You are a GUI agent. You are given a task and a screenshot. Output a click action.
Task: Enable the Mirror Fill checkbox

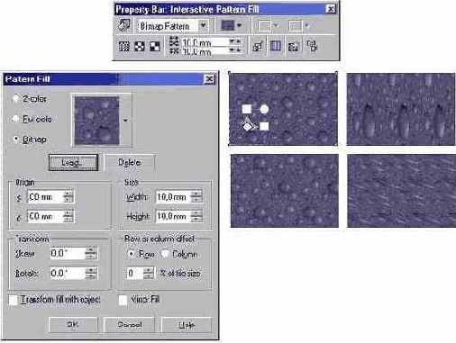[123, 300]
